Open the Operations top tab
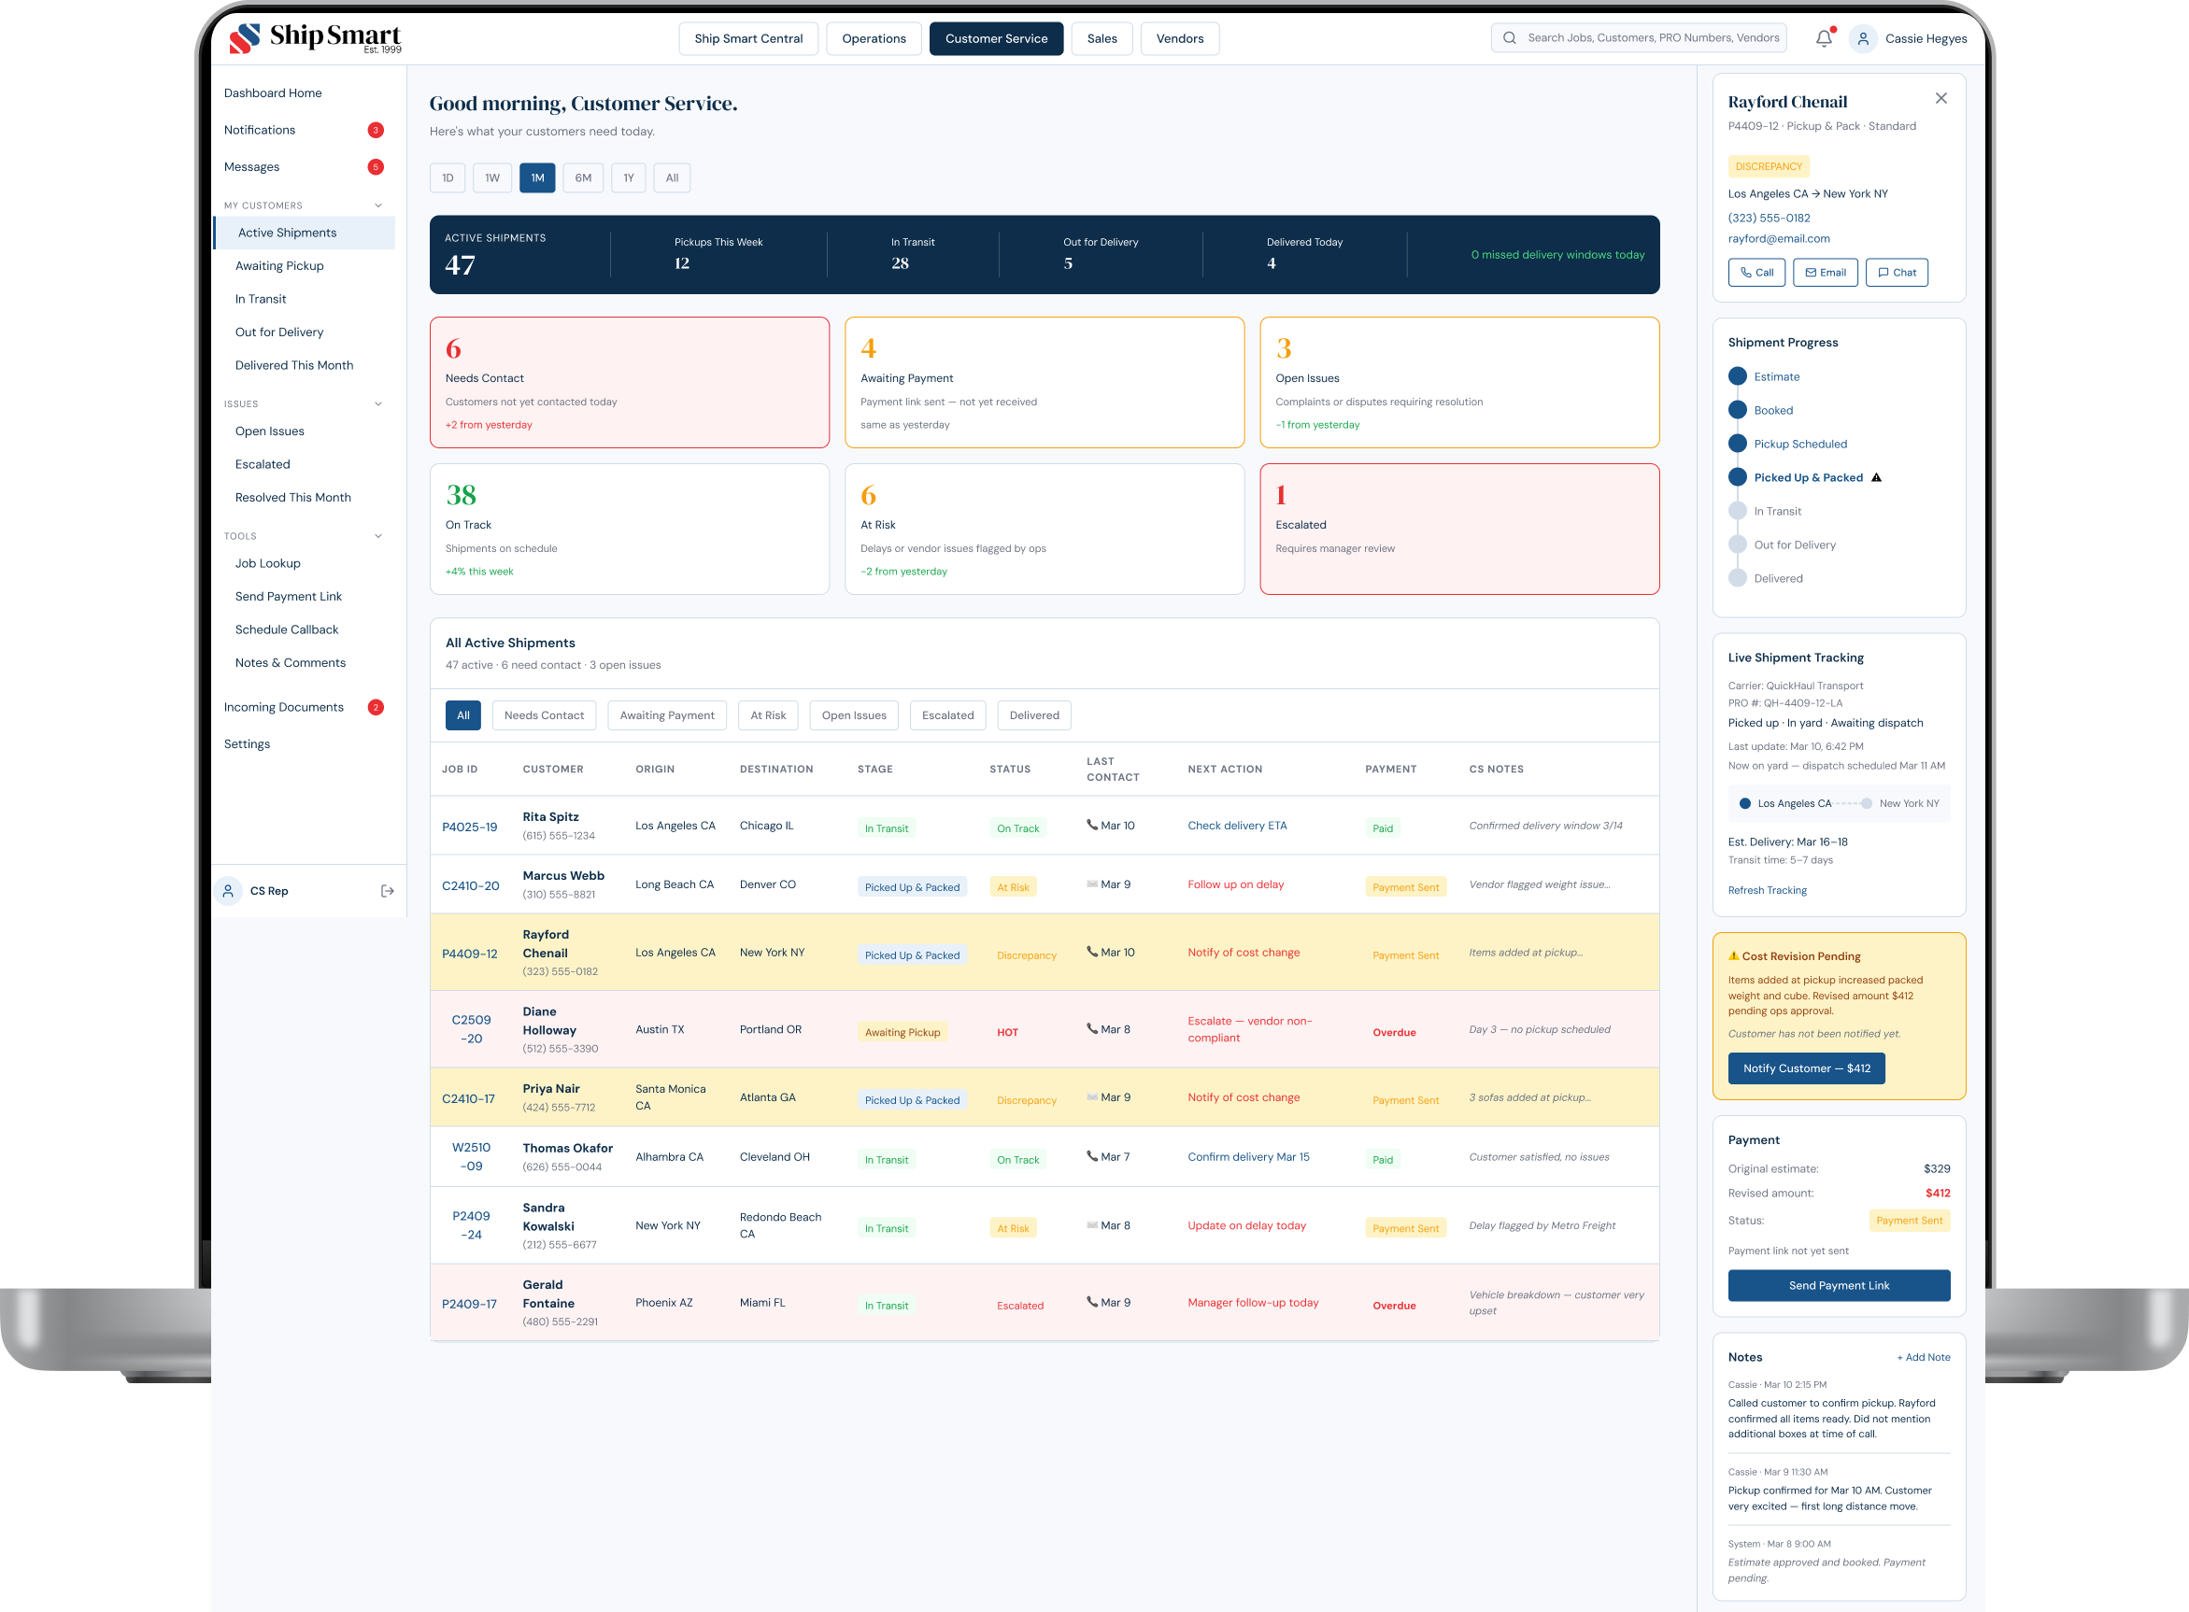Image resolution: width=2189 pixels, height=1612 pixels. coord(874,39)
